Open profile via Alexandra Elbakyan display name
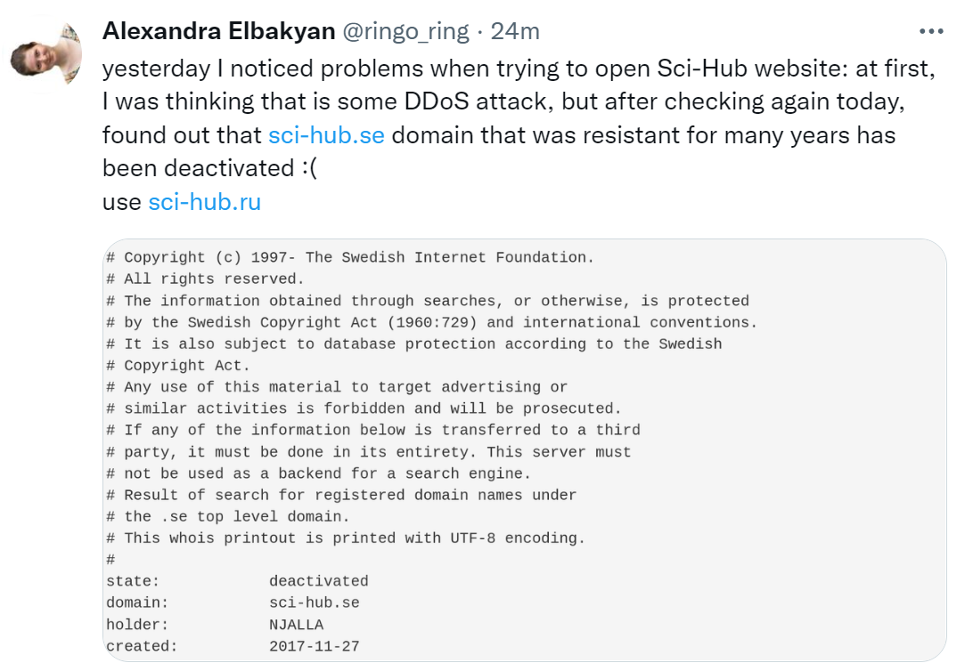Image resolution: width=973 pixels, height=671 pixels. point(218,31)
